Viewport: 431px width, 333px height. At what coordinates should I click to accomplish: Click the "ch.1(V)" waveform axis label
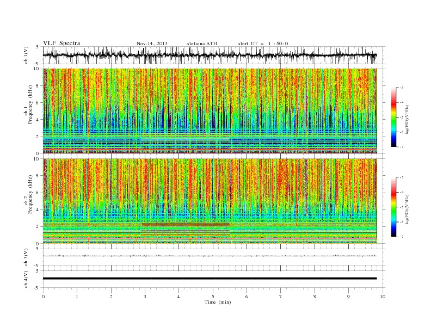pos(26,55)
